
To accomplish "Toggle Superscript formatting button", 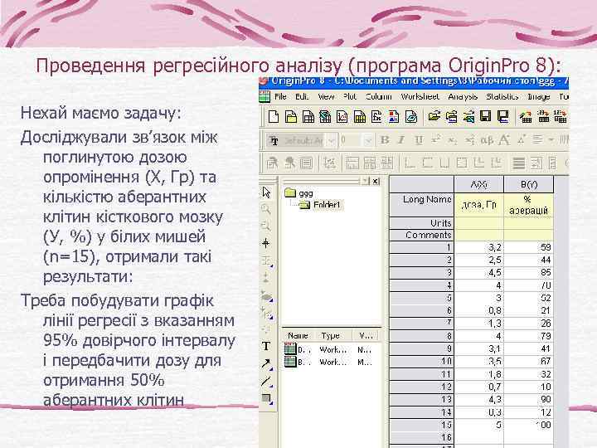I will (436, 140).
